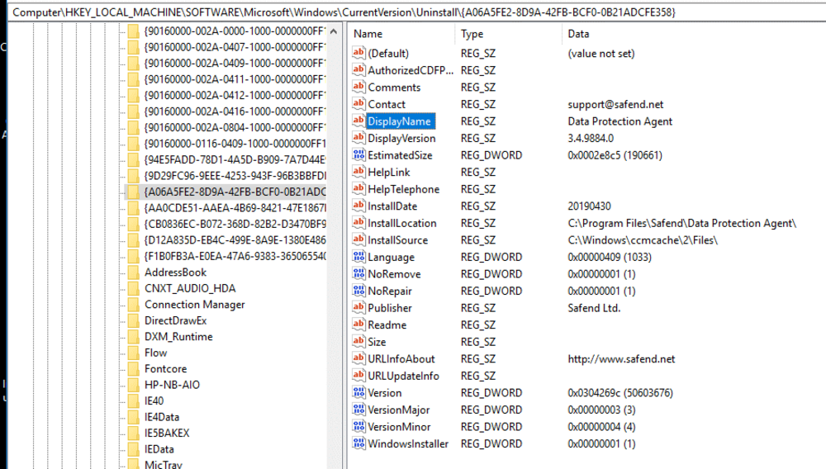Select the IE5BAKEX registry key

tap(166, 433)
